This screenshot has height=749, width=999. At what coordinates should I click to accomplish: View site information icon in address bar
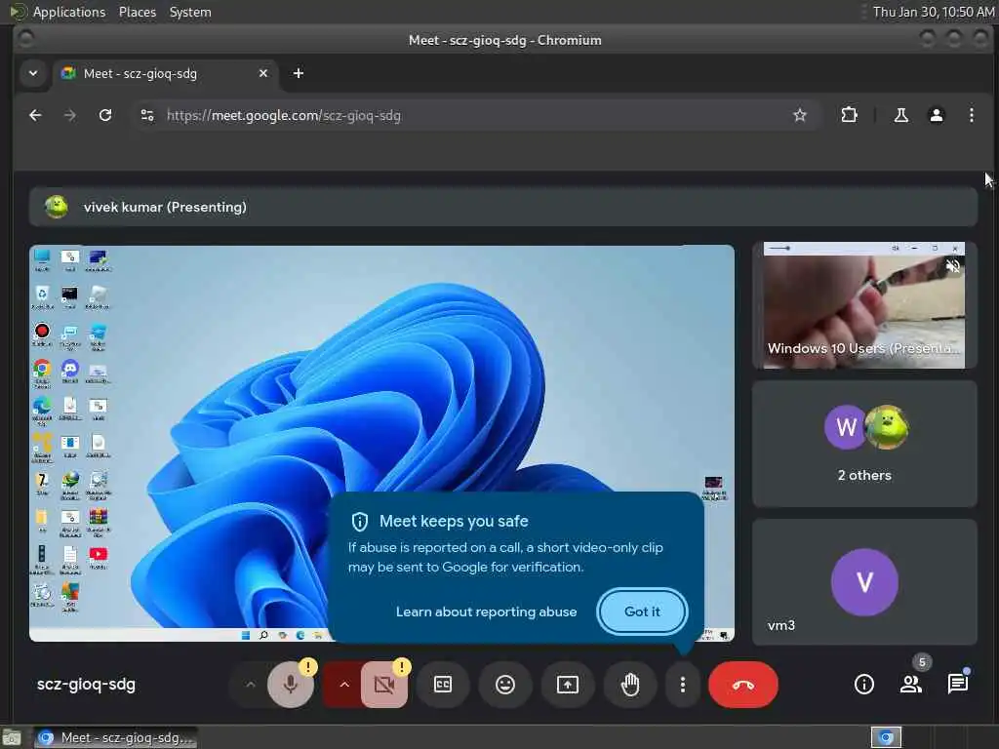tap(147, 115)
